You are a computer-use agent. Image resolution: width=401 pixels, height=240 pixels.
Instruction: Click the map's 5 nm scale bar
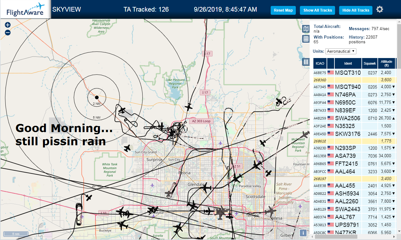16,234
